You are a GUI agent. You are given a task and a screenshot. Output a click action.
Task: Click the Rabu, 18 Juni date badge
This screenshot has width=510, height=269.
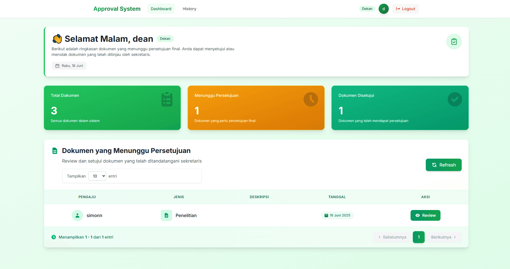tap(69, 66)
